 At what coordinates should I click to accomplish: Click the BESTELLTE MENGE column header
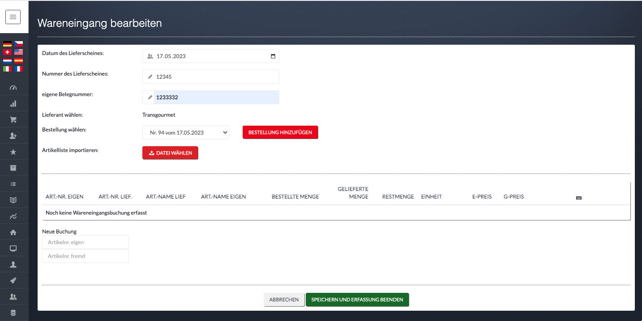point(295,197)
